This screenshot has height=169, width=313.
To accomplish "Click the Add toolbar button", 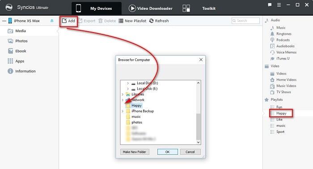I will tap(68, 21).
